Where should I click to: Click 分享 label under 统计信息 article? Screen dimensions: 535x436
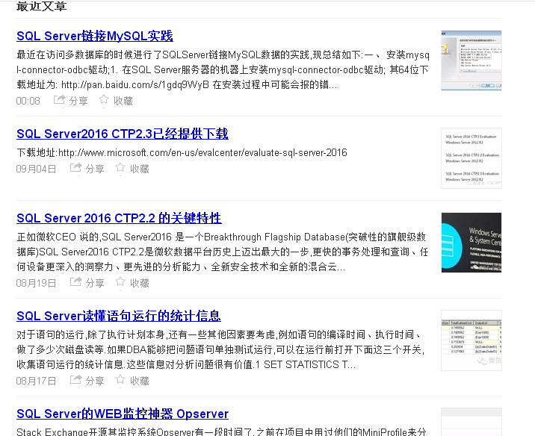(95, 381)
